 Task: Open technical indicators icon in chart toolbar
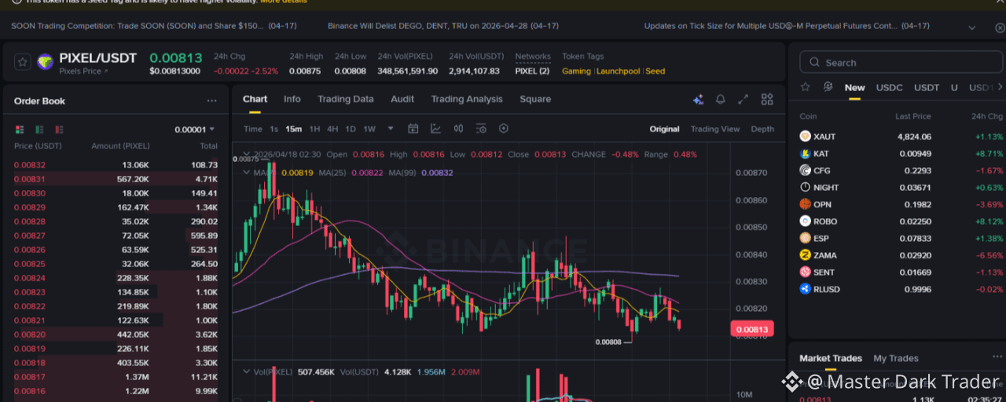coord(435,129)
